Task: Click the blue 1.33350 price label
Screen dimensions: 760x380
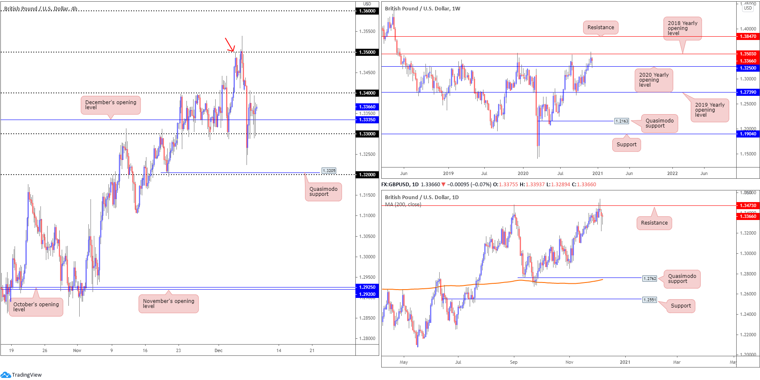Action: [367, 120]
